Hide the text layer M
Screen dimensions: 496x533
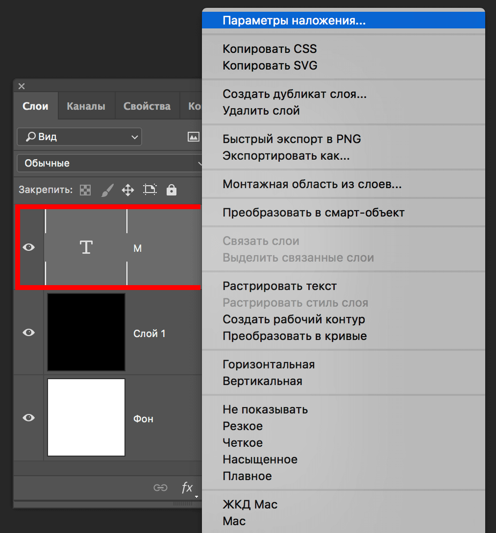[29, 247]
